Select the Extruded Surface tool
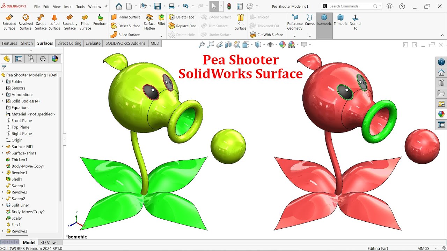The width and height of the screenshot is (447, 251). click(x=9, y=22)
